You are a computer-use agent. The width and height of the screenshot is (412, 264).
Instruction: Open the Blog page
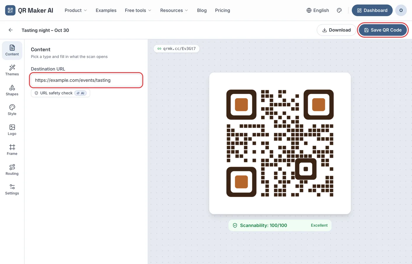click(202, 10)
